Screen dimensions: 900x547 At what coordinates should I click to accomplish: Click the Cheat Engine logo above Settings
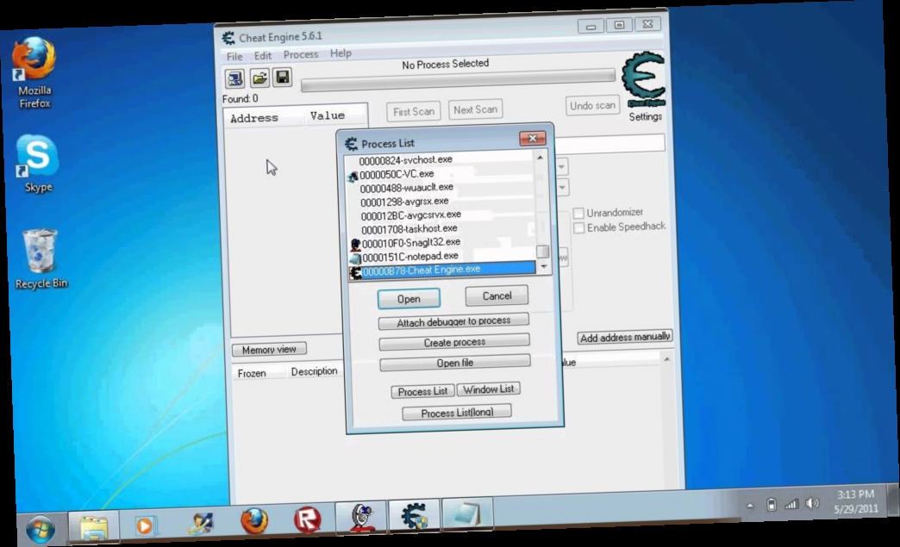coord(644,80)
